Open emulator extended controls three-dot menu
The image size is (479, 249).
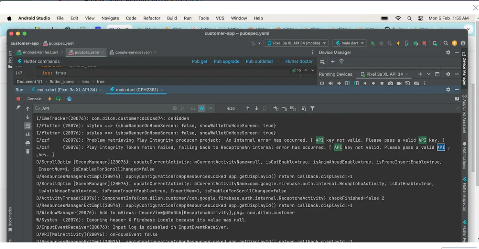click(x=425, y=83)
